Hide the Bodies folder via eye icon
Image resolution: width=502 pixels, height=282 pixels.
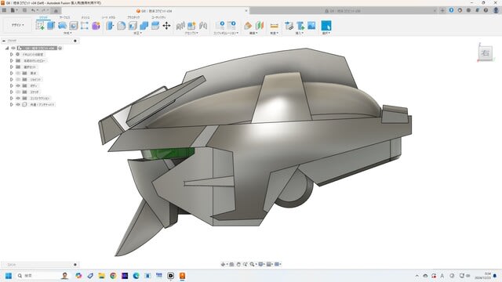point(18,85)
